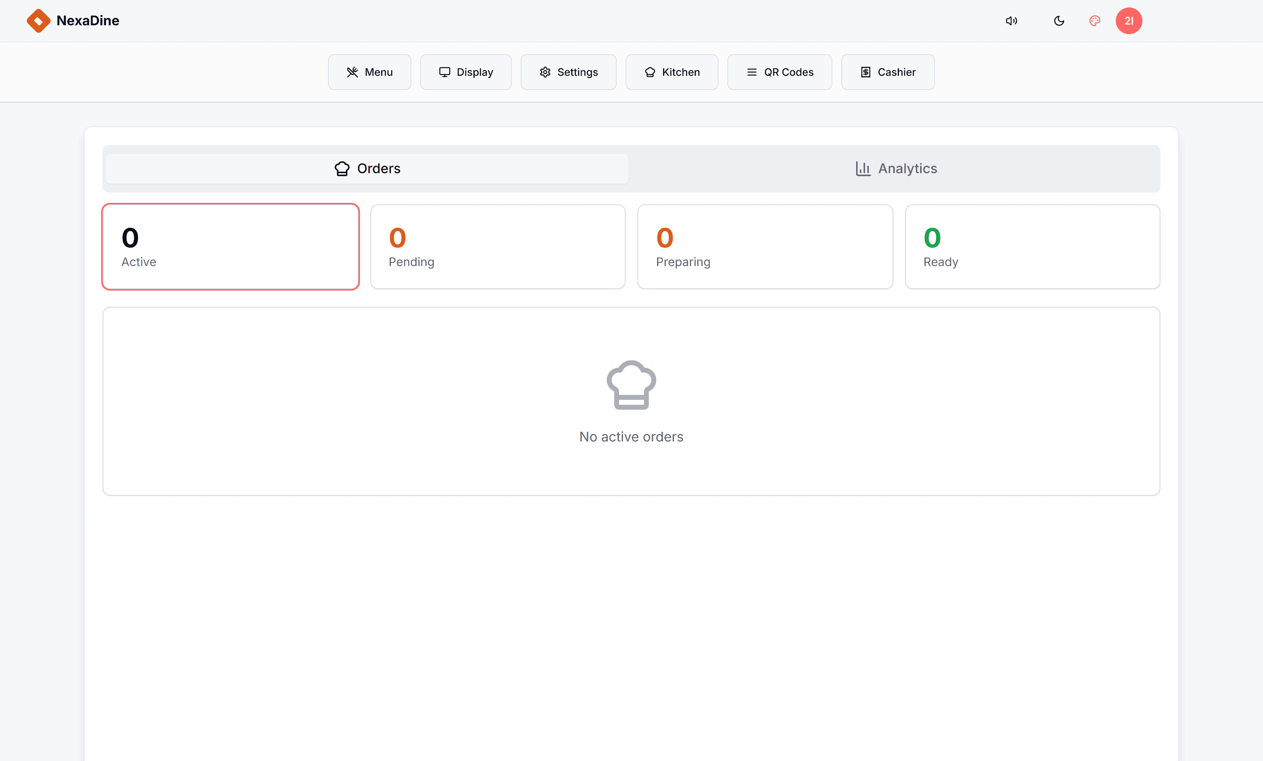
Task: Click the NexaDine diamond logo icon
Action: (38, 20)
